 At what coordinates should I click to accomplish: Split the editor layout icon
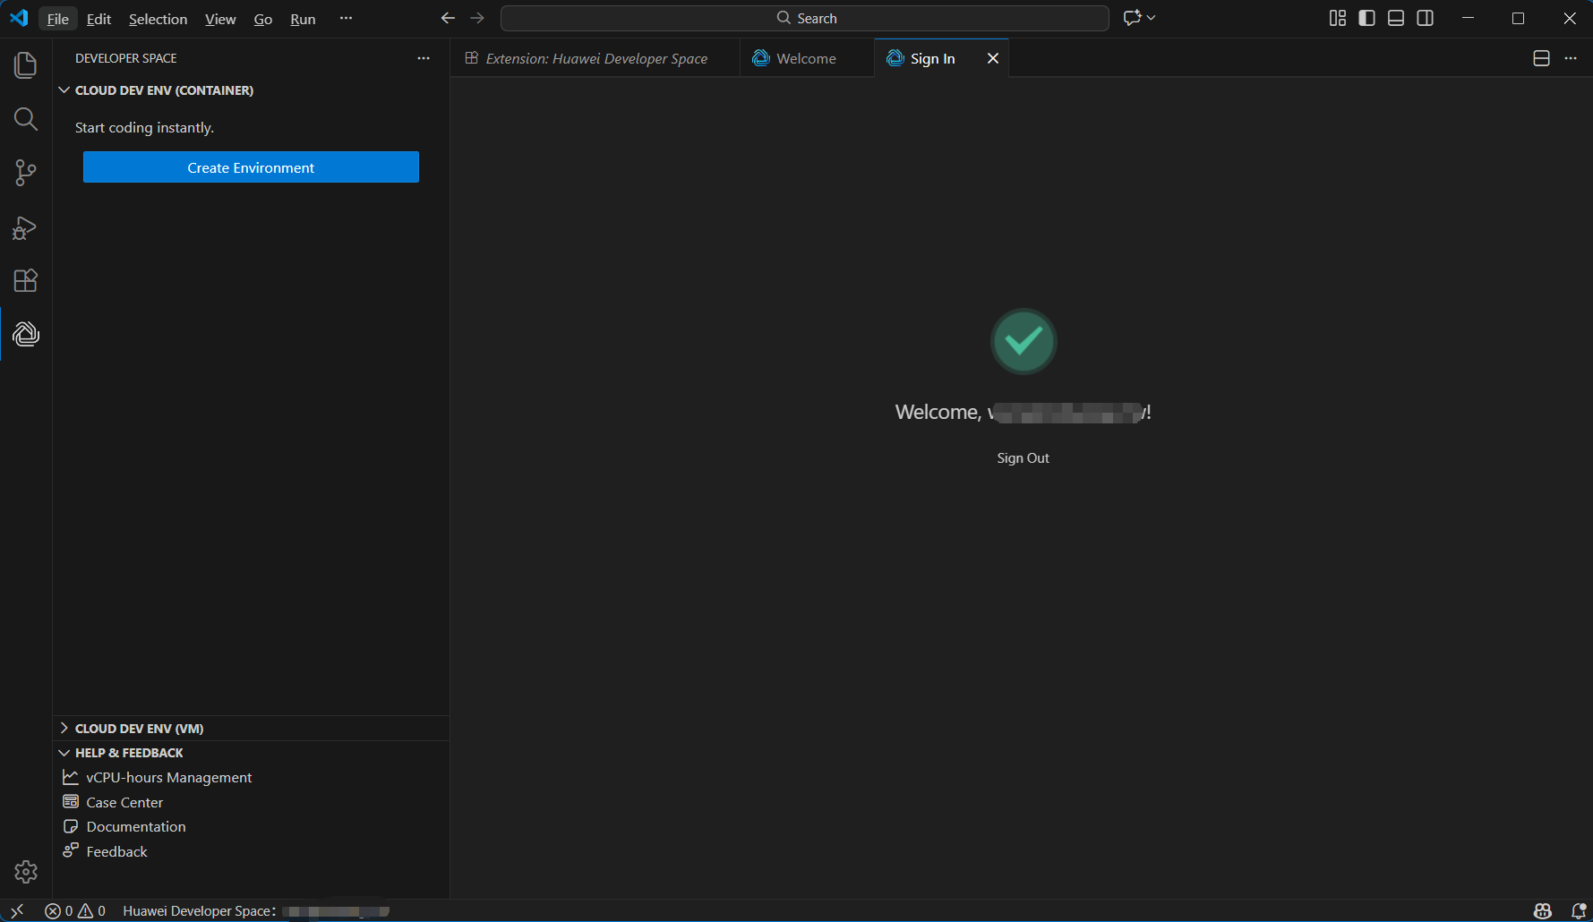(1541, 58)
